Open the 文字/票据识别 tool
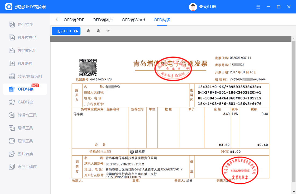The image size is (296, 194). pyautogui.click(x=25, y=76)
